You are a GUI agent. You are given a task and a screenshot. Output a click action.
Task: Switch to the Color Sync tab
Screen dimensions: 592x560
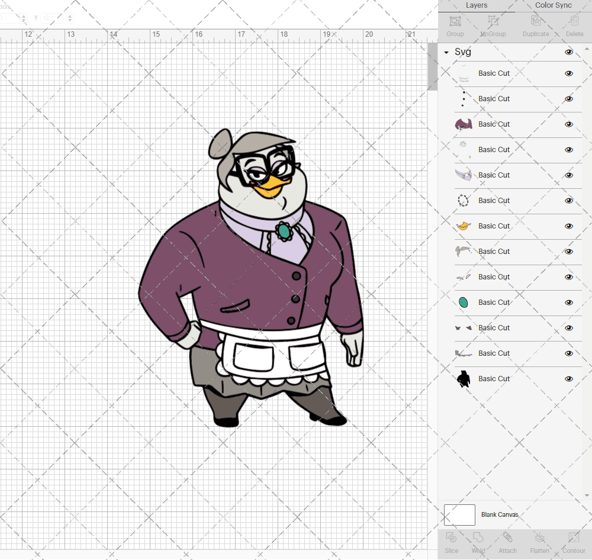[x=553, y=5]
